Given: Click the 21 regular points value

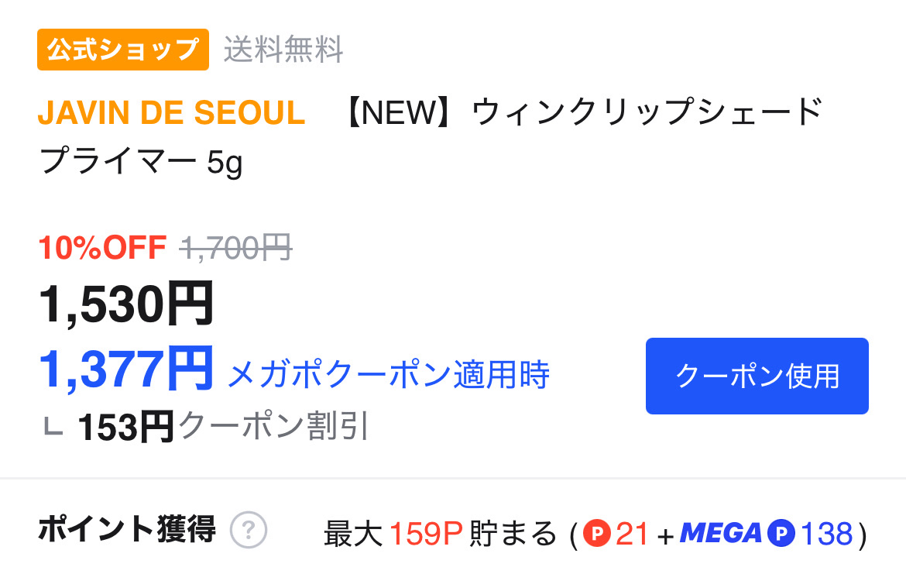Looking at the screenshot, I should click(x=632, y=534).
